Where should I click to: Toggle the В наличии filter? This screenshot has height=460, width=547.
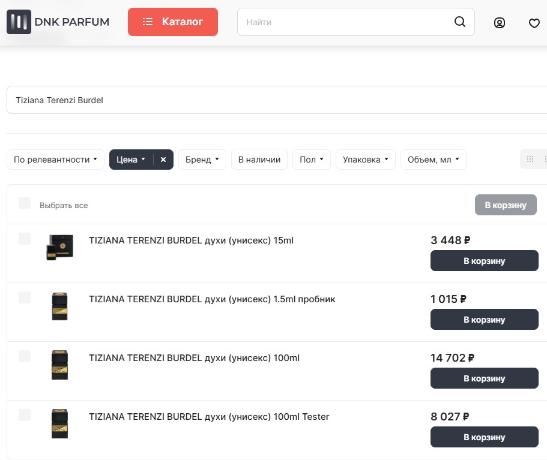pos(259,160)
